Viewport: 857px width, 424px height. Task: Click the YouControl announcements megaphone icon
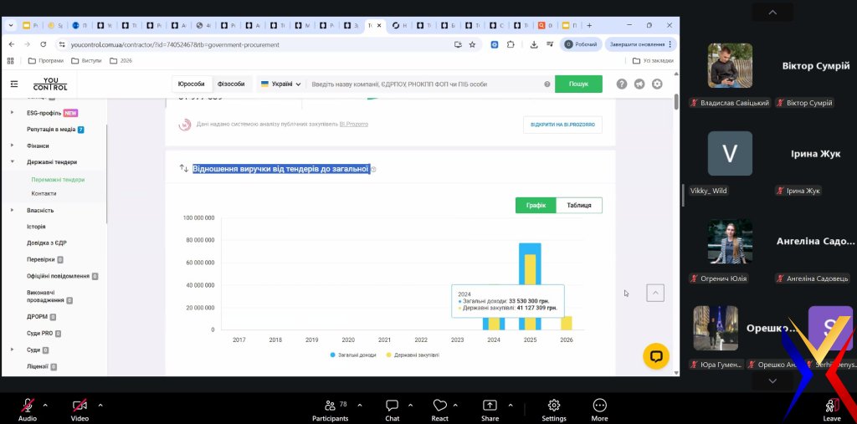pos(639,84)
